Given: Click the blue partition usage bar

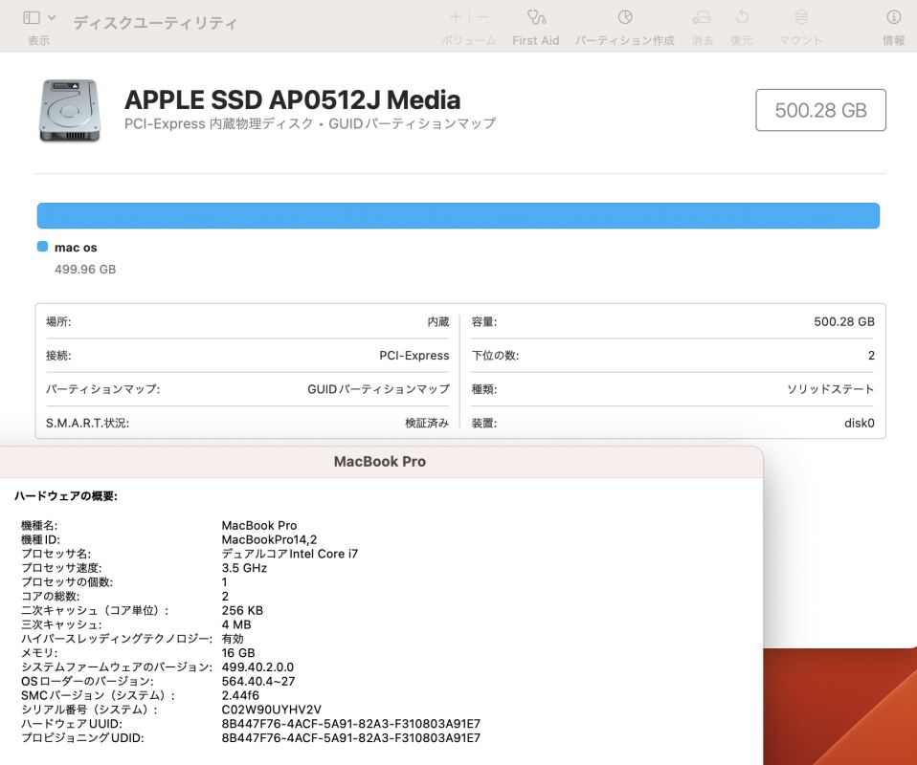Looking at the screenshot, I should pyautogui.click(x=458, y=216).
